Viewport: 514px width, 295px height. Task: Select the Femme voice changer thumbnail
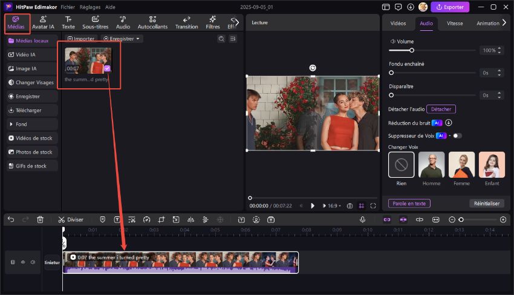(x=461, y=164)
